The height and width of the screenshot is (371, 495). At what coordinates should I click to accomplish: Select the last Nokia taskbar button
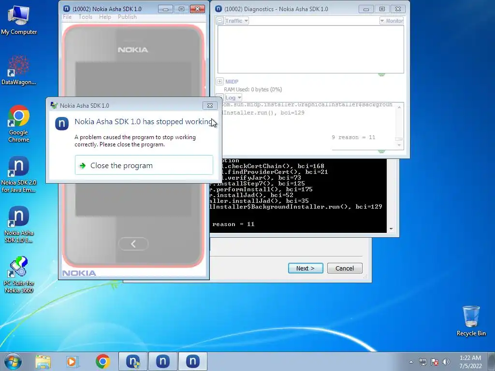(192, 361)
